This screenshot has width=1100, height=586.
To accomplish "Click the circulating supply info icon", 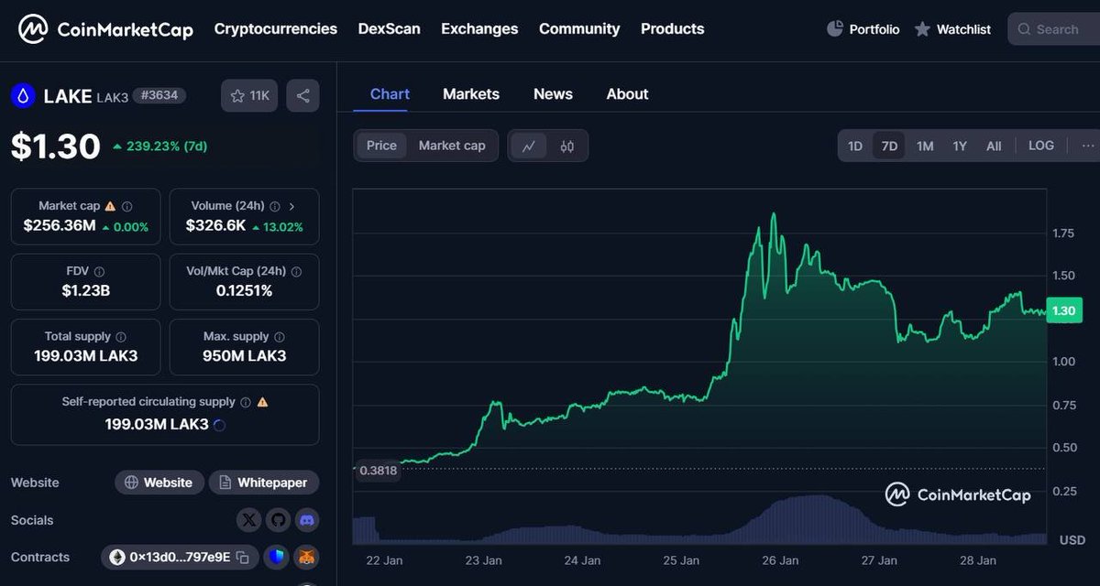I will [245, 402].
